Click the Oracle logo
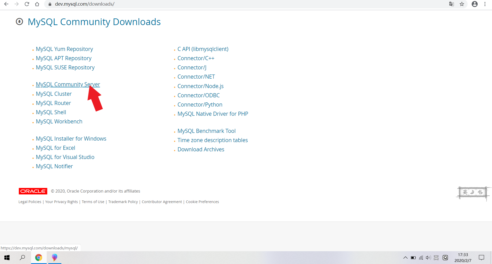This screenshot has width=492, height=264. tap(33, 191)
